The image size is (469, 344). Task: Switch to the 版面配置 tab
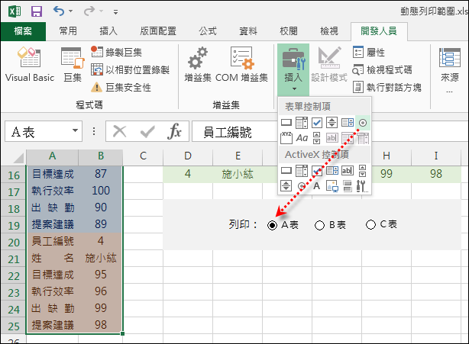tap(158, 31)
